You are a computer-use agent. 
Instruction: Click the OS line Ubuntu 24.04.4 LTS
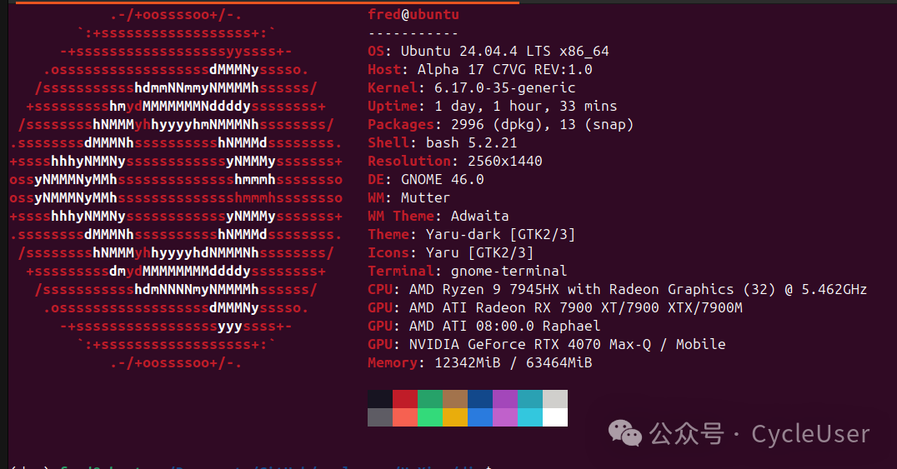pyautogui.click(x=488, y=51)
